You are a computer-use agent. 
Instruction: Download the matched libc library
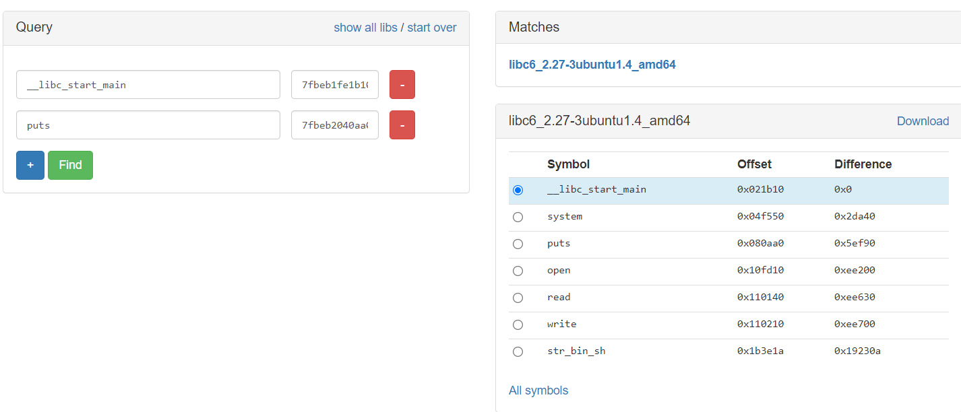click(923, 121)
